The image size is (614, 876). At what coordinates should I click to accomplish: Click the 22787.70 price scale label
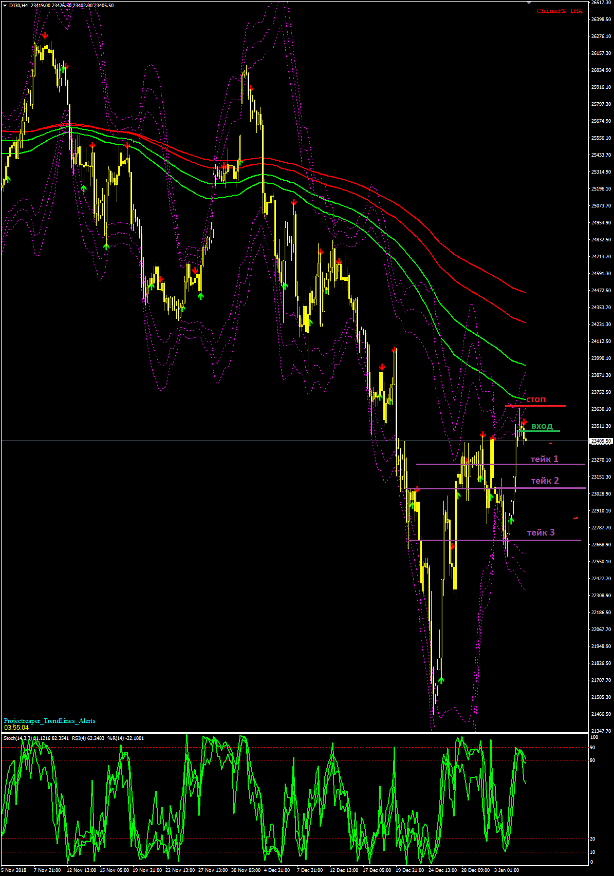[x=601, y=528]
